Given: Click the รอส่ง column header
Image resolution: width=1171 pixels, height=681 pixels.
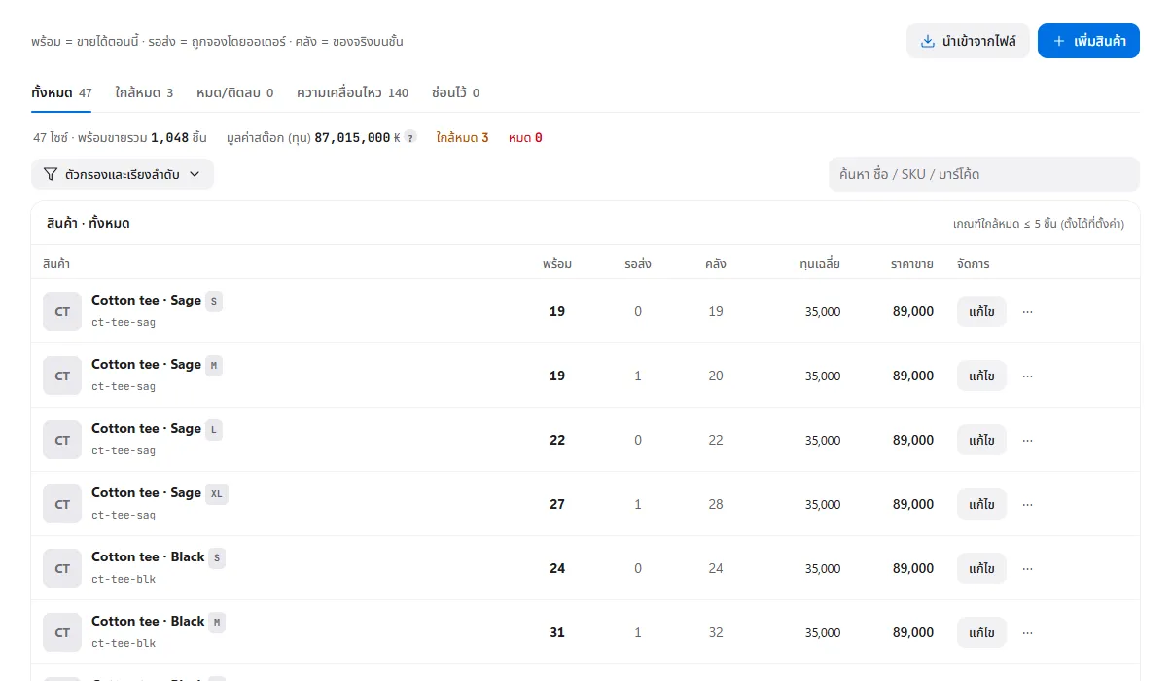Looking at the screenshot, I should (x=638, y=264).
